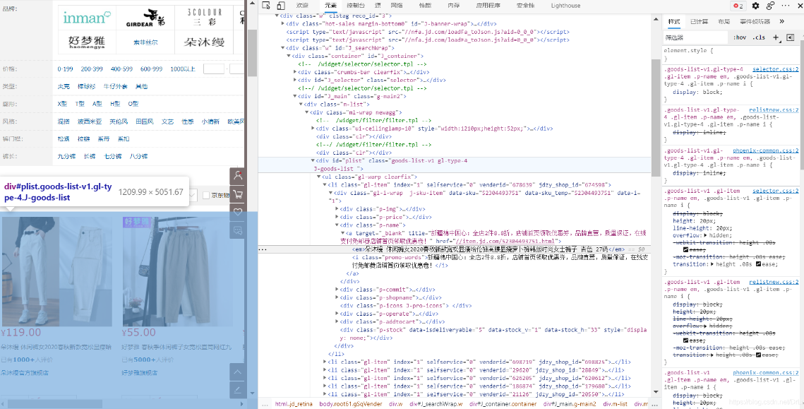Filter by price range 200-399
The height and width of the screenshot is (409, 804).
pyautogui.click(x=92, y=69)
